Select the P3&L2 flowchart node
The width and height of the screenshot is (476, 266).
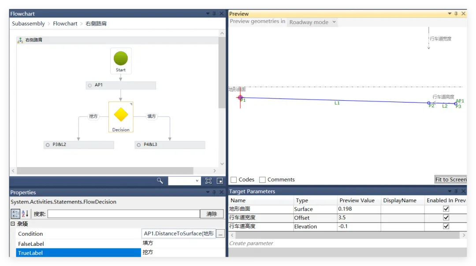click(x=79, y=145)
